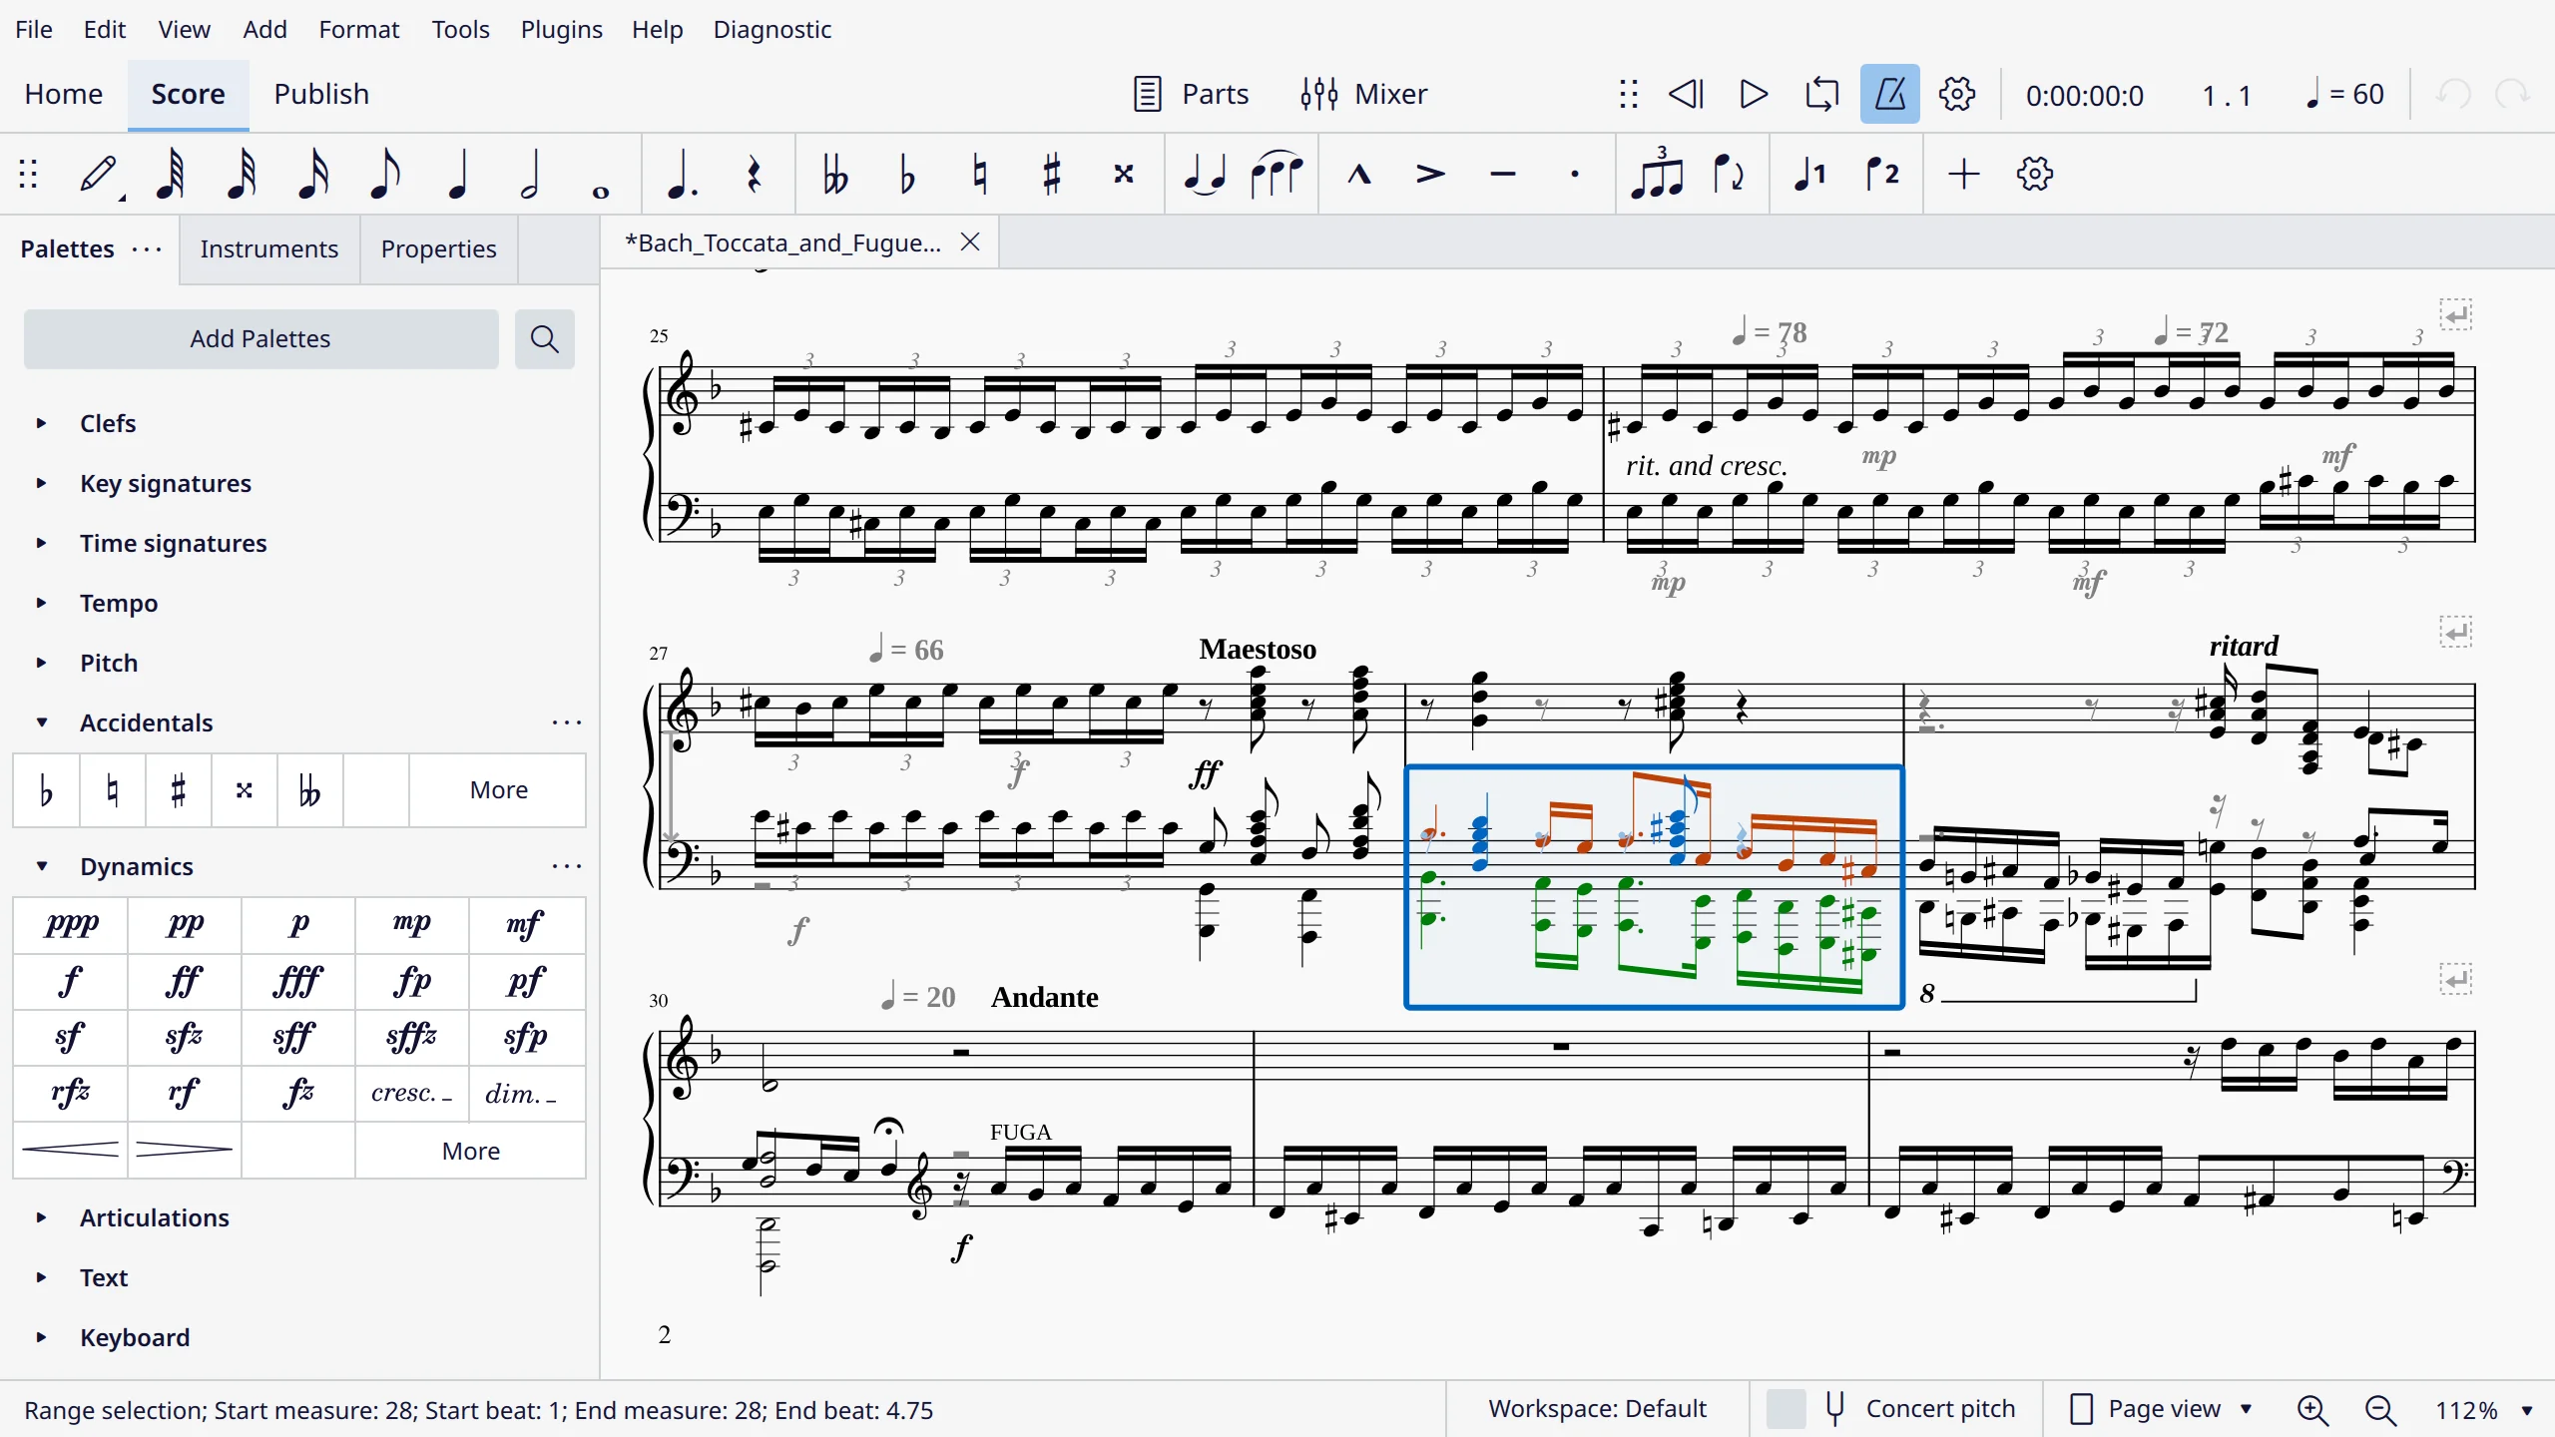Viewport: 2555px width, 1437px height.
Task: Apply natural accidental from note toolbar
Action: 980,175
